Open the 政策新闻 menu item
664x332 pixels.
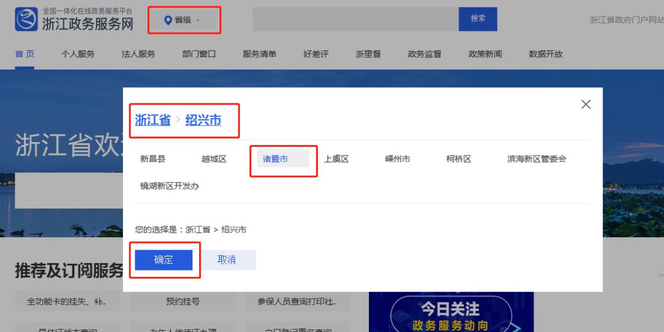pyautogui.click(x=485, y=54)
